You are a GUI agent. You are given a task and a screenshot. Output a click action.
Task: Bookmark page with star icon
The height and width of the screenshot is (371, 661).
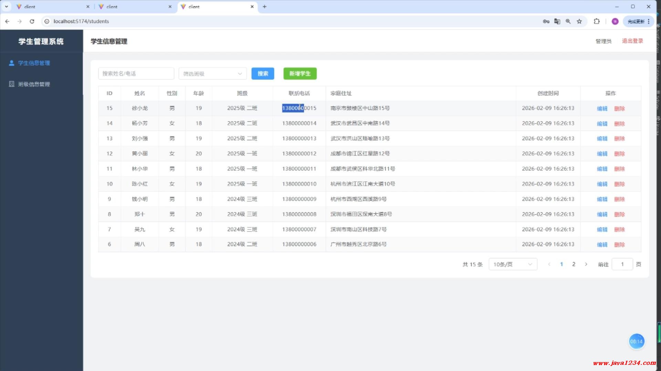[x=579, y=21]
